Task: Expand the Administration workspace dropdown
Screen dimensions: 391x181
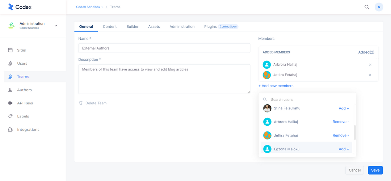Action: point(56,26)
